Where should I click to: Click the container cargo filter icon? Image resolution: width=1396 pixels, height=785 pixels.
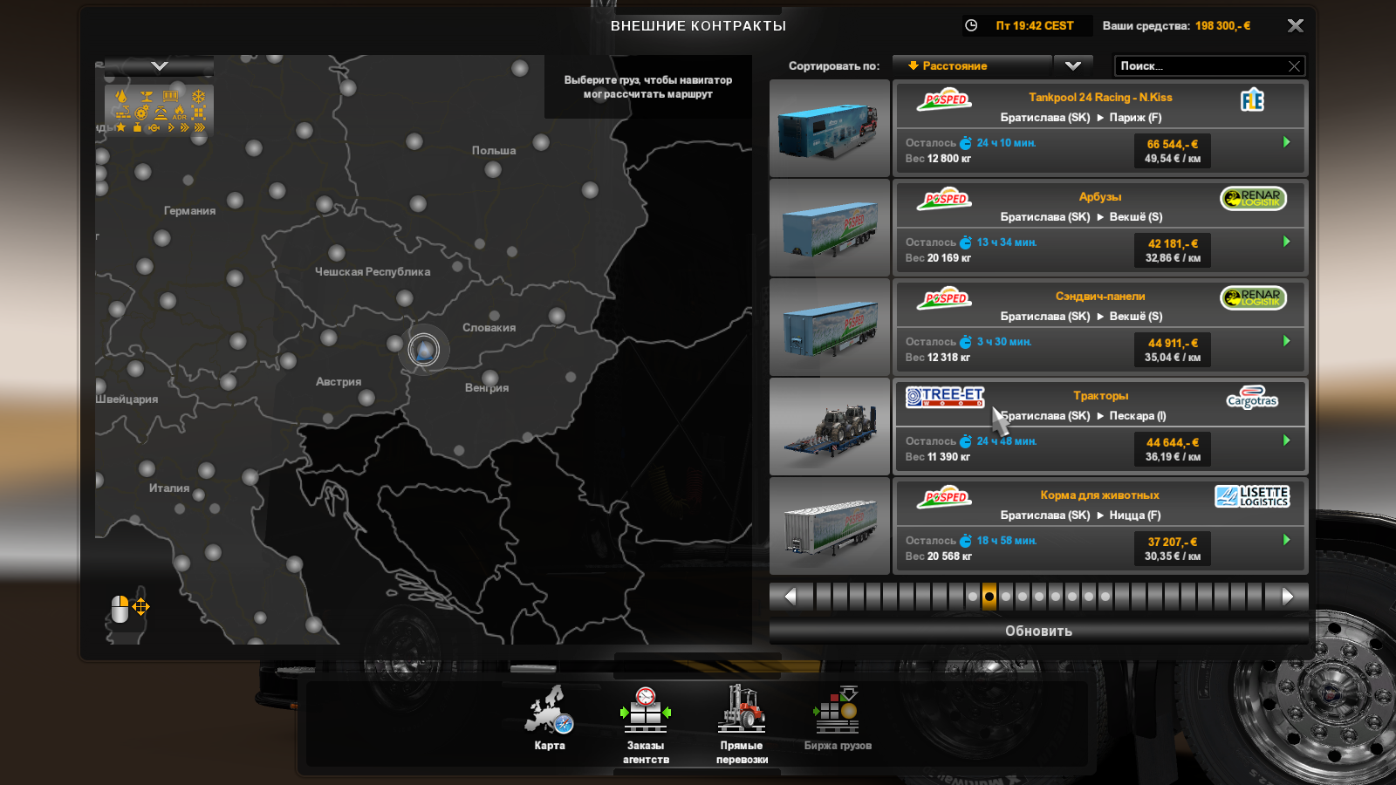tap(170, 96)
